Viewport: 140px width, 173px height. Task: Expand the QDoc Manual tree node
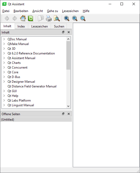[4, 39]
